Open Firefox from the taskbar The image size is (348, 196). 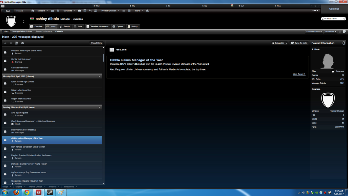click(x=16, y=192)
